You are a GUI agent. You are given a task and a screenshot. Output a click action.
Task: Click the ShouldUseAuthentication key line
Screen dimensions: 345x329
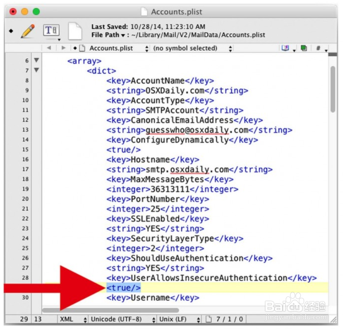pyautogui.click(x=189, y=258)
